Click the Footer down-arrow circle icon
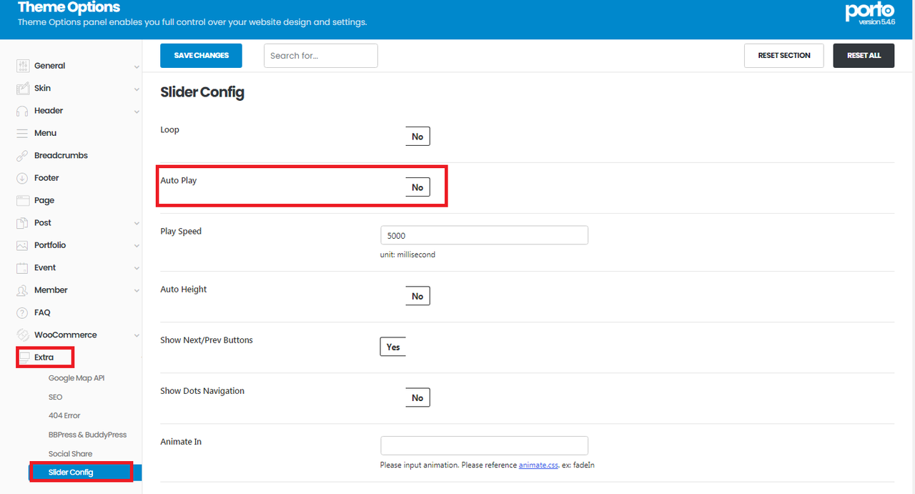 22,178
